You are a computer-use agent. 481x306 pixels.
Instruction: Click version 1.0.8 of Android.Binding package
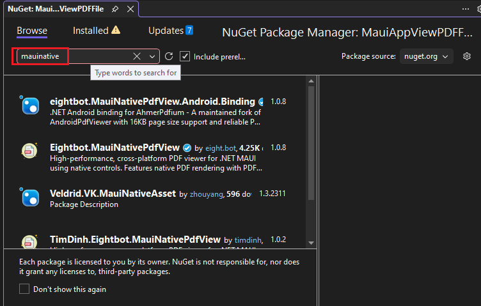point(278,102)
